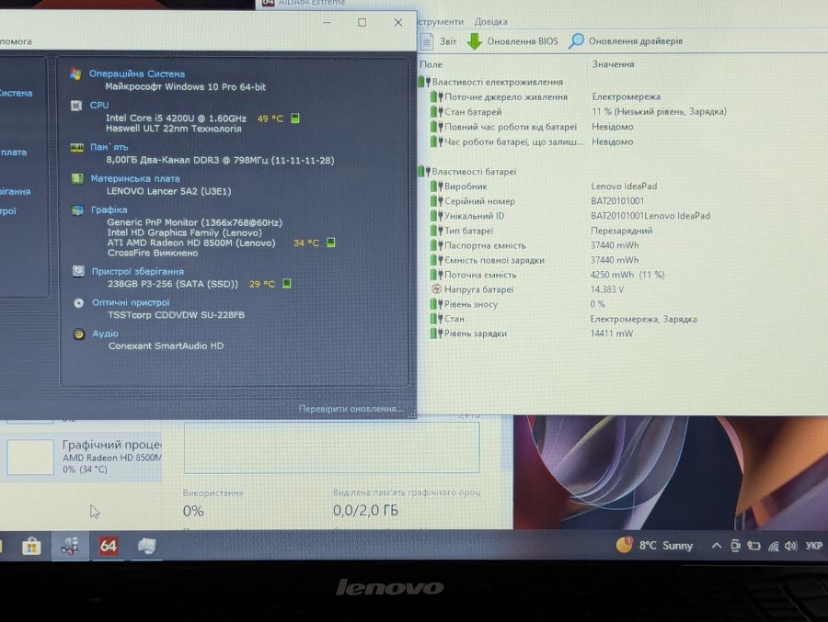
Task: Click the Операційна Система heading link
Action: click(137, 74)
